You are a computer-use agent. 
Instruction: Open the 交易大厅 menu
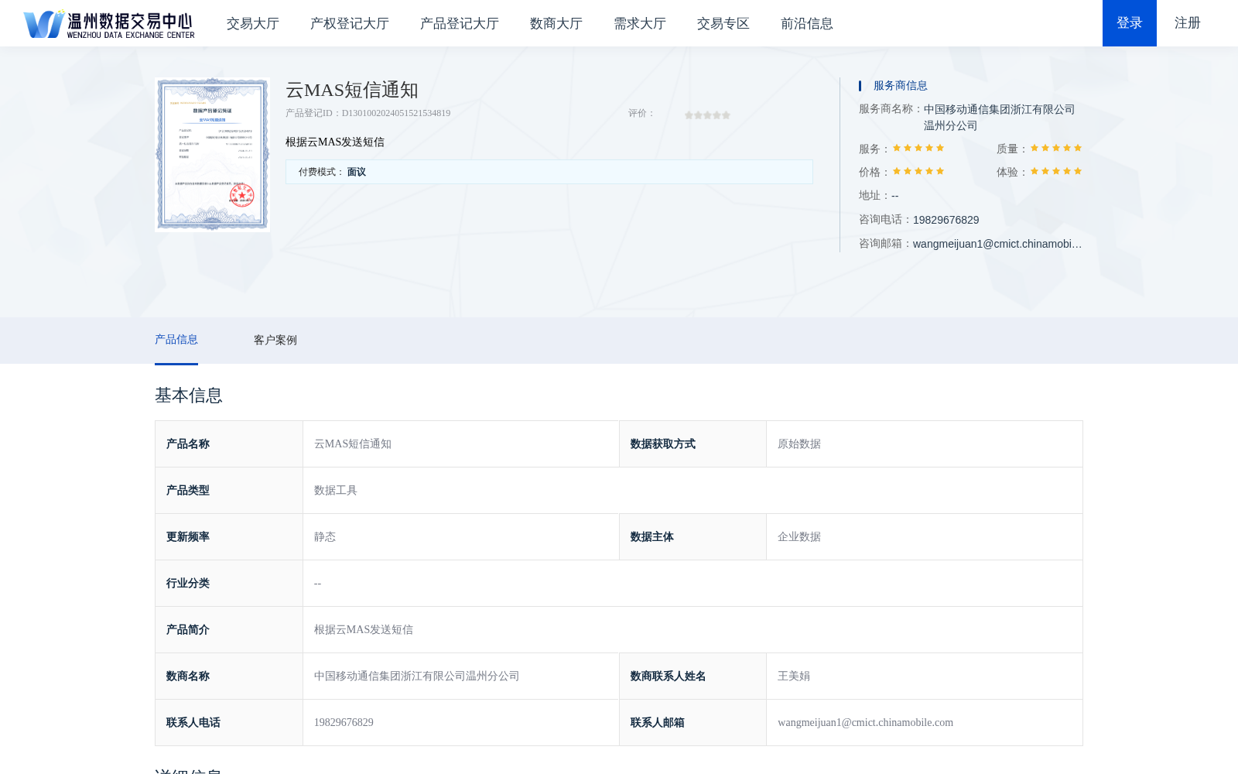coord(253,23)
